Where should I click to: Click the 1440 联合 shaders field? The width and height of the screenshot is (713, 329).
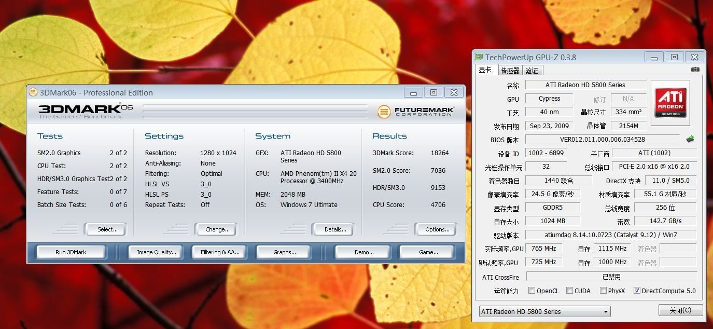[x=558, y=181]
